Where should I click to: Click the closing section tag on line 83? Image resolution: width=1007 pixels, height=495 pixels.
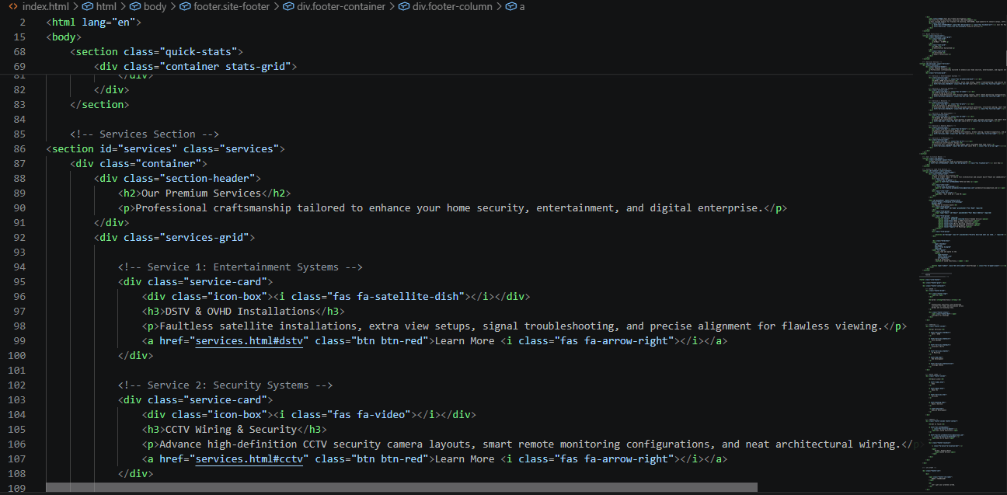tap(99, 104)
